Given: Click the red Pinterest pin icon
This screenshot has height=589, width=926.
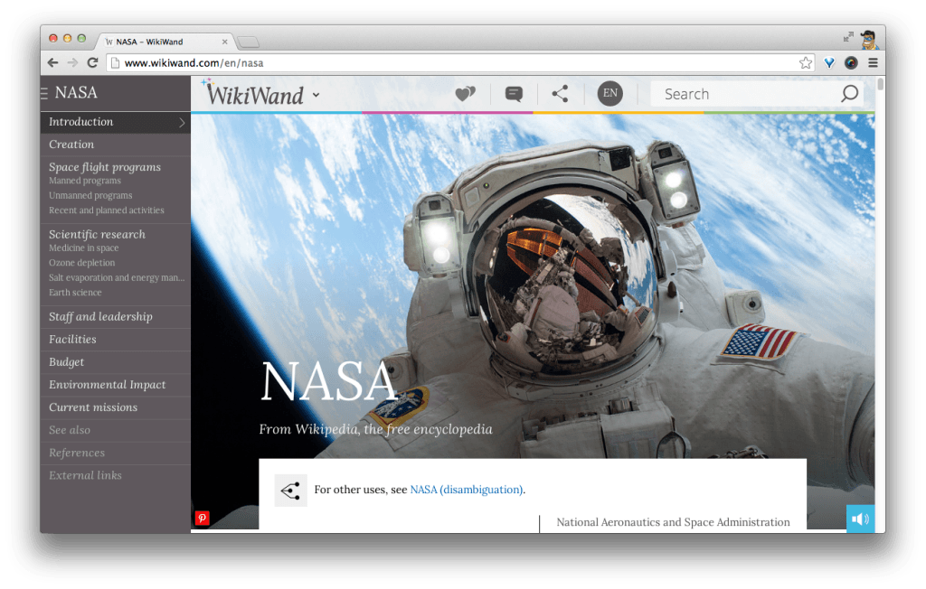Looking at the screenshot, I should click(202, 519).
